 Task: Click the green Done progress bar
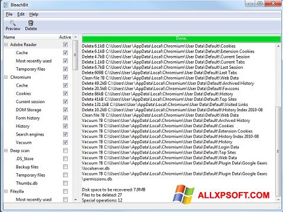[181, 38]
